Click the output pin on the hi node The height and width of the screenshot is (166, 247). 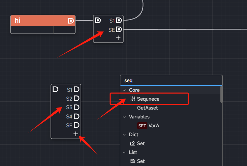click(x=71, y=21)
